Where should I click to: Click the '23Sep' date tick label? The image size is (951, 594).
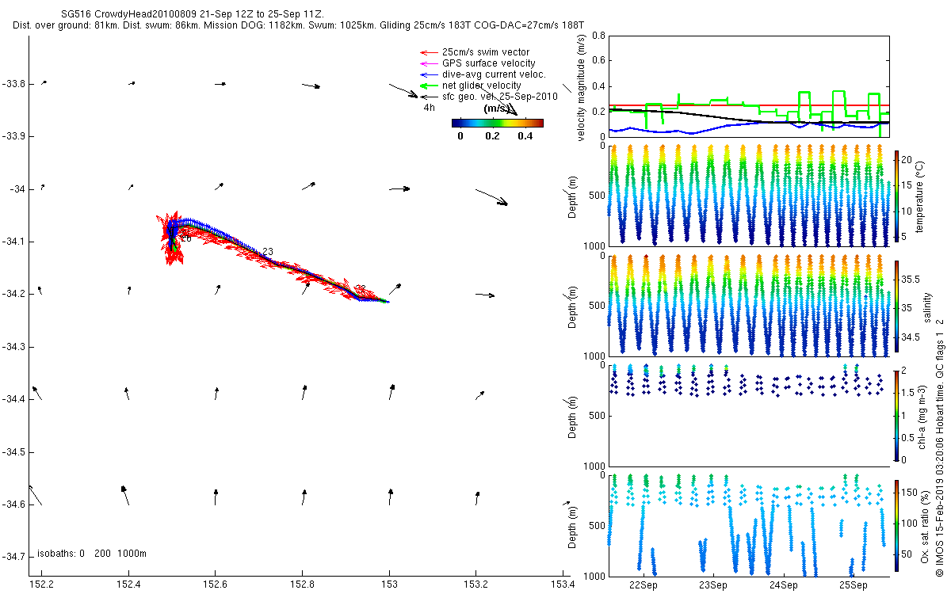(x=713, y=585)
